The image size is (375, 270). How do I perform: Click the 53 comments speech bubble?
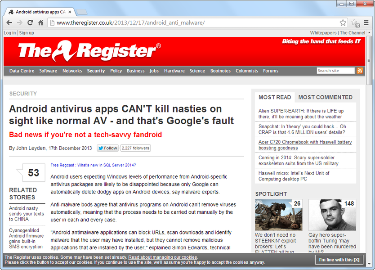click(x=32, y=173)
